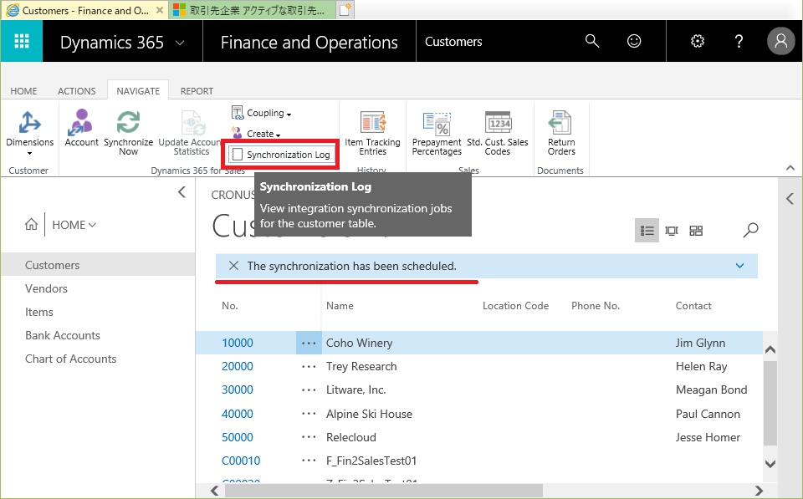Image resolution: width=803 pixels, height=499 pixels.
Task: Open the settings gear icon
Action: coord(698,41)
